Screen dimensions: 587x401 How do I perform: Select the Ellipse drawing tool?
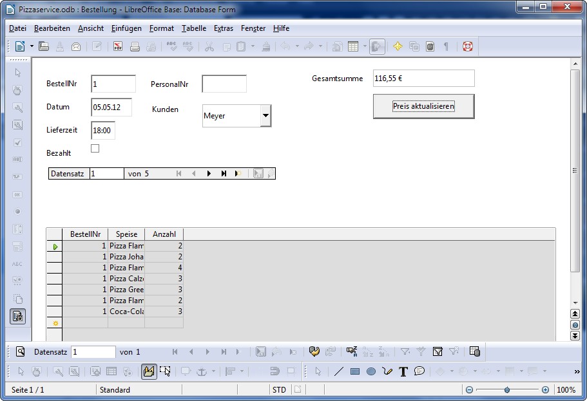pyautogui.click(x=371, y=371)
